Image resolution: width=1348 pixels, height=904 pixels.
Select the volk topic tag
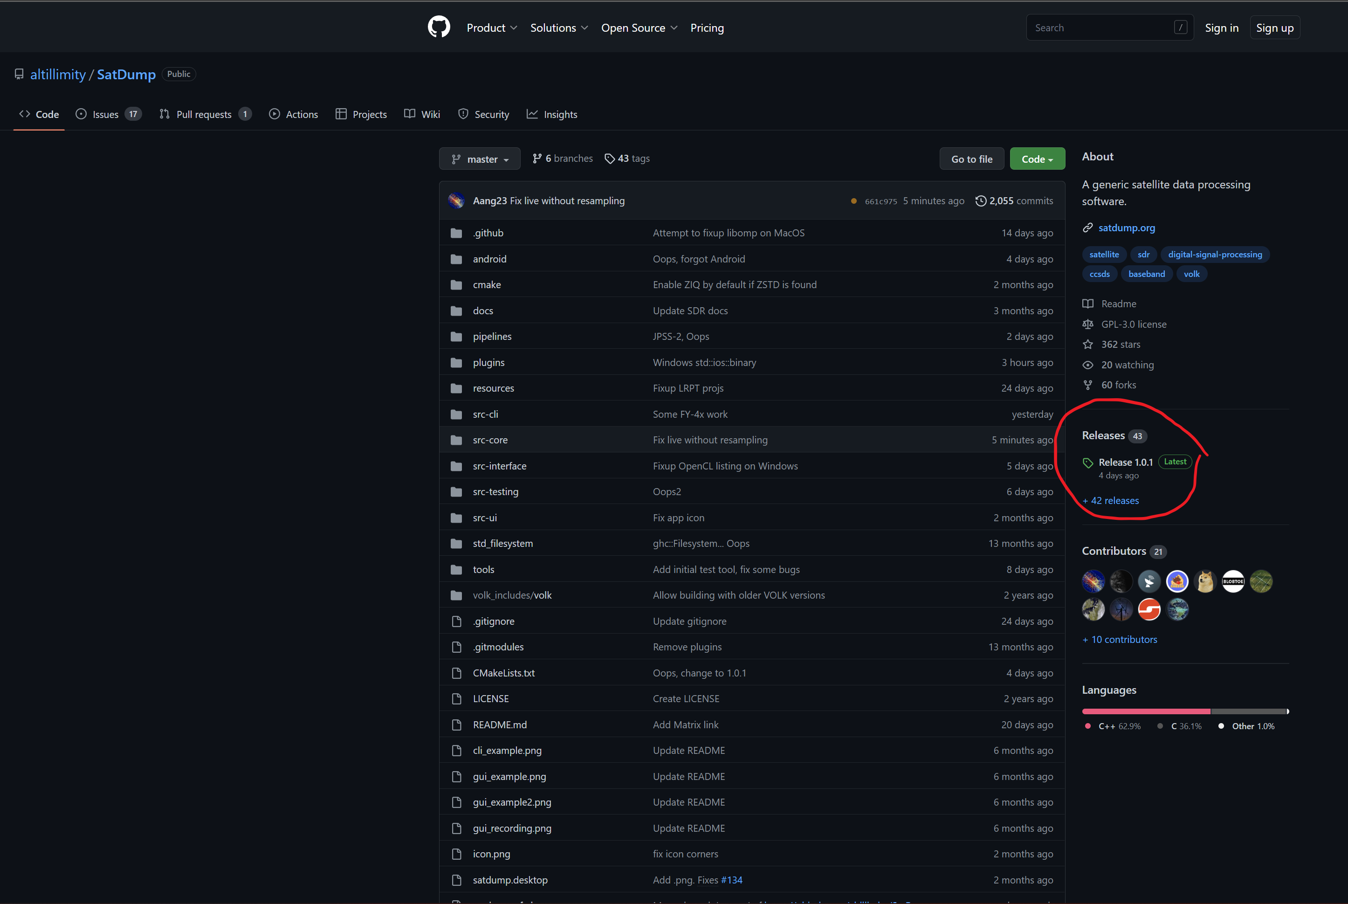(1191, 275)
